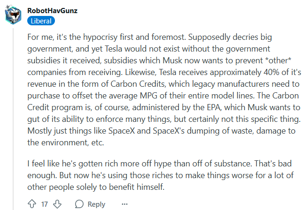Image resolution: width=308 pixels, height=210 pixels.
Task: Select the blue Liberal flair badge
Action: pos(41,21)
